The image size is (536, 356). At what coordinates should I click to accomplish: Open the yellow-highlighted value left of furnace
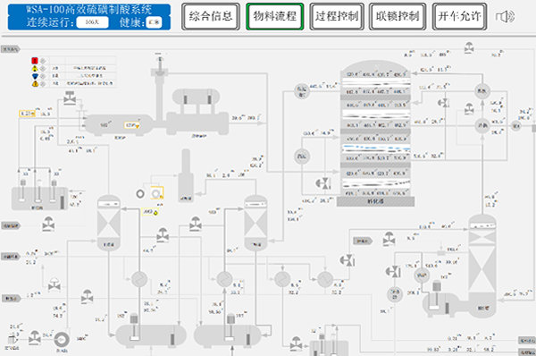[x=27, y=114]
